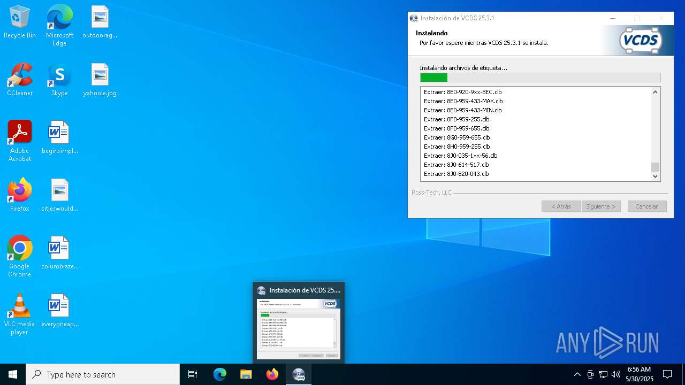Click the Cancelar button in the installer

[x=646, y=206]
